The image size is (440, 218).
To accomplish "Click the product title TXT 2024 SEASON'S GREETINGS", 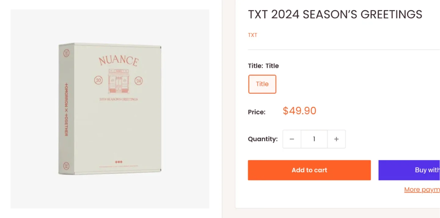I will click(335, 14).
